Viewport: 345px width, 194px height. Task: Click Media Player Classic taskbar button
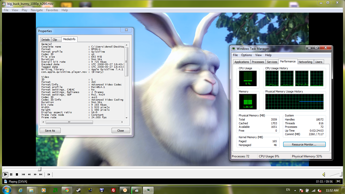pos(137,190)
